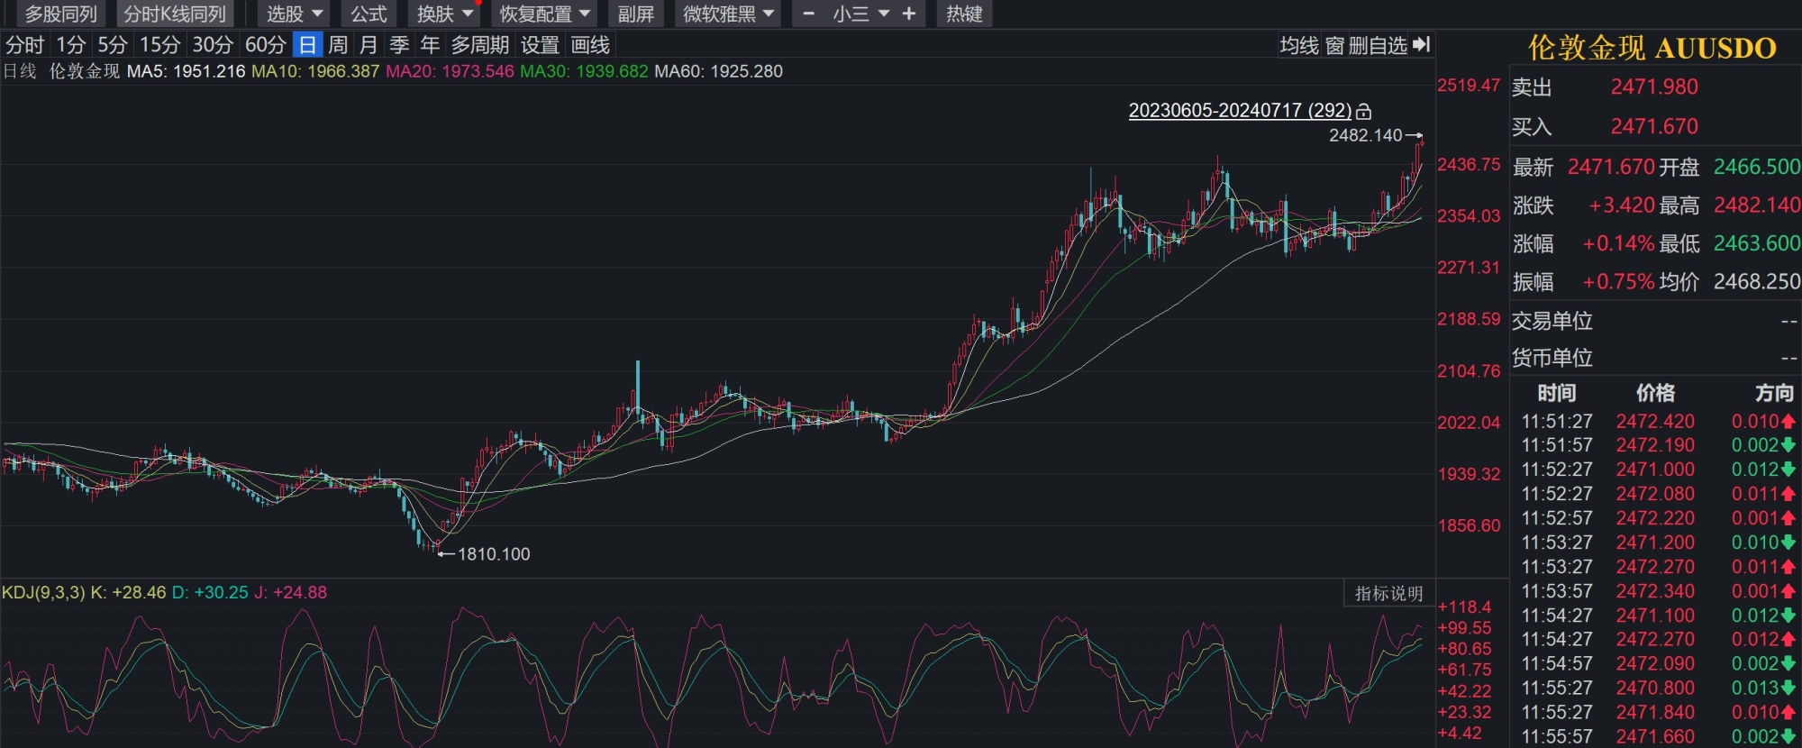Screen dimensions: 1802x748
Task: Click the 指标说明 indicator description button
Action: tap(1388, 593)
